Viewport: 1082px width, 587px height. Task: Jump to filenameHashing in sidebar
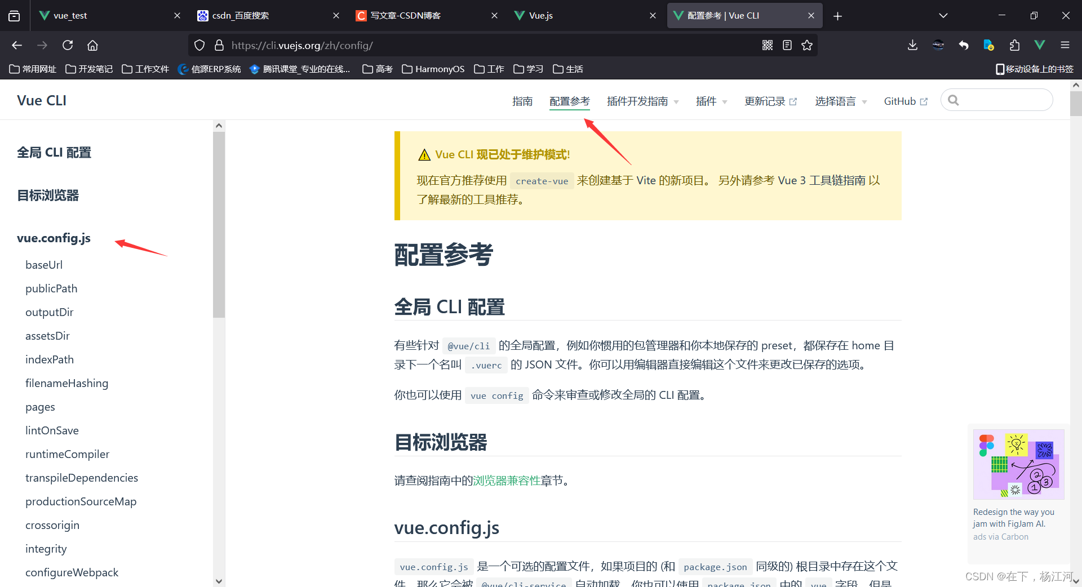pyautogui.click(x=67, y=383)
